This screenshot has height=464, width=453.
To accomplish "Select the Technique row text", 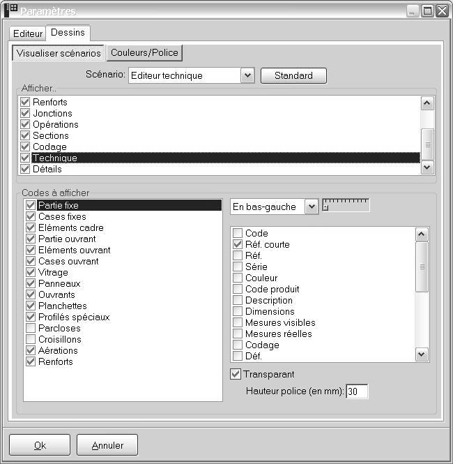I will (55, 158).
